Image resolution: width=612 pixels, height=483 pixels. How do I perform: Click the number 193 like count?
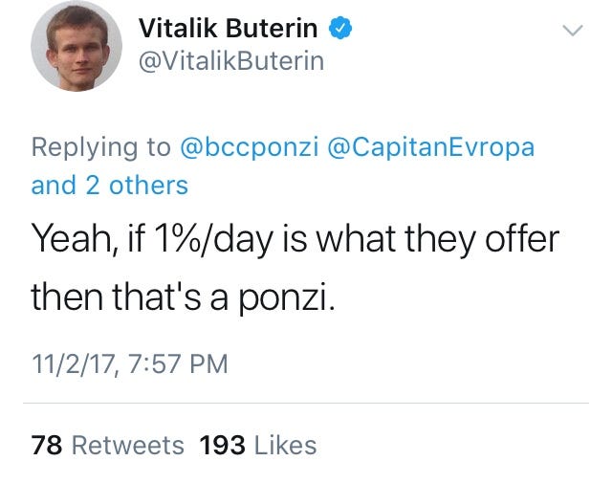coord(222,445)
